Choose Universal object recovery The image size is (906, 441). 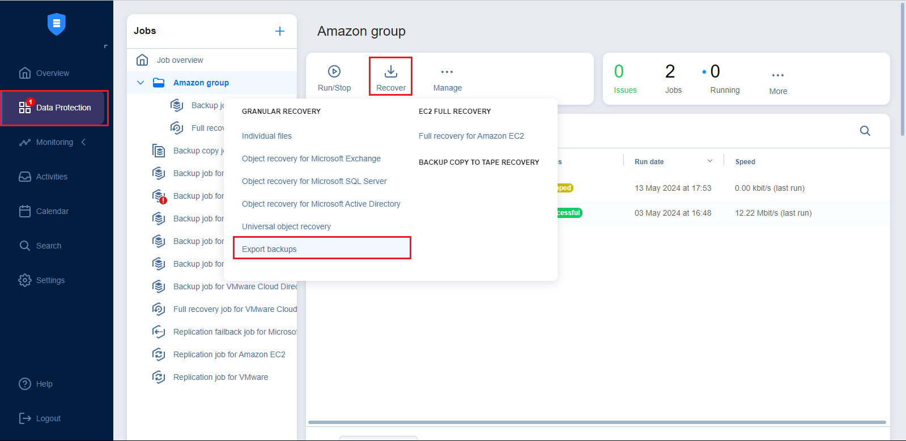coord(286,226)
